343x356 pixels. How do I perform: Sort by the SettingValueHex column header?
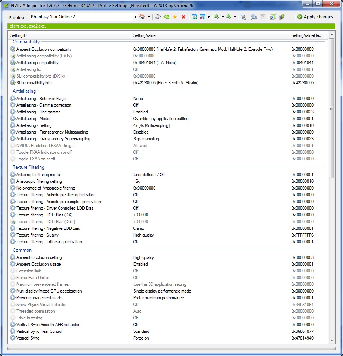[307, 35]
